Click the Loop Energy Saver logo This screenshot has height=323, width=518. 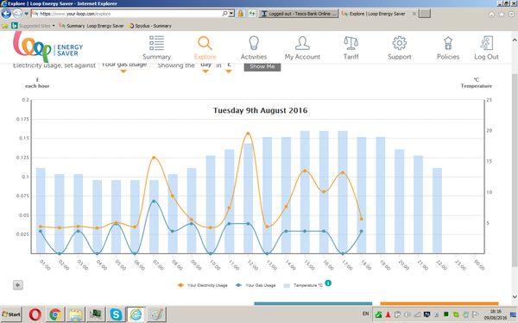coord(47,47)
